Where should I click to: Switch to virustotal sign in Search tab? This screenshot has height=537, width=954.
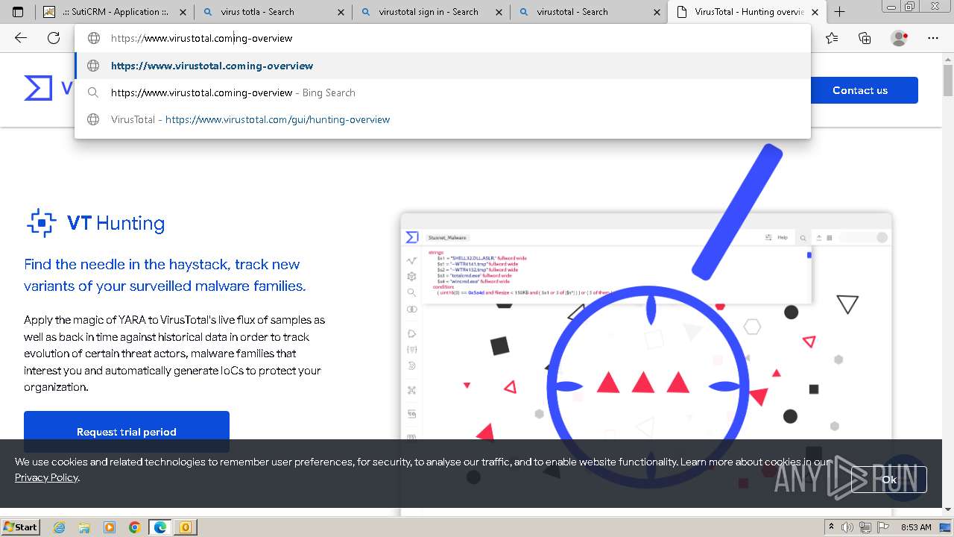[x=431, y=12]
